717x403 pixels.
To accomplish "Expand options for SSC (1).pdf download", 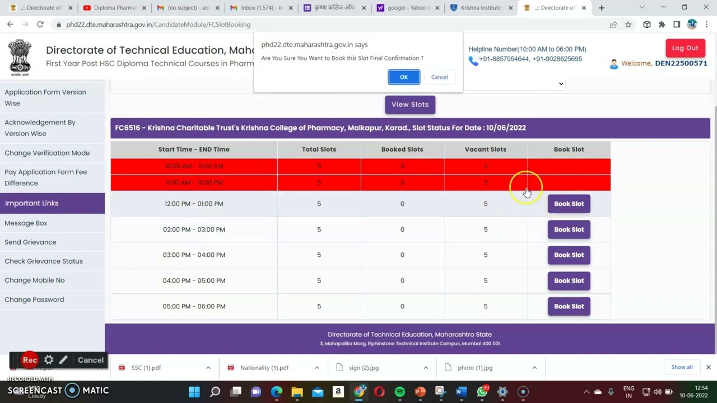I will (x=208, y=368).
